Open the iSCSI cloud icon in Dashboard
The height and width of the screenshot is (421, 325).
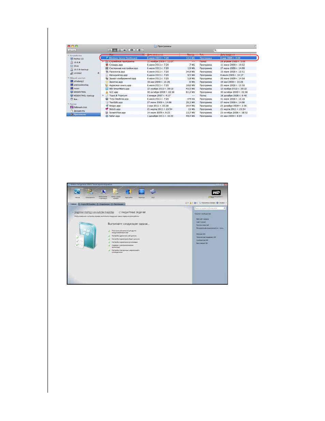tap(153, 192)
